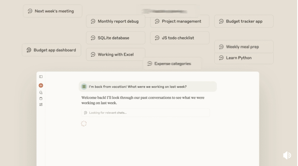
Task: Toggle the sidebar panel icon
Action: [x=41, y=77]
